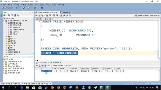The height and width of the screenshot is (90, 161).
Task: Click the SQL History icon in worksheet toolbar
Action: coord(67,15)
